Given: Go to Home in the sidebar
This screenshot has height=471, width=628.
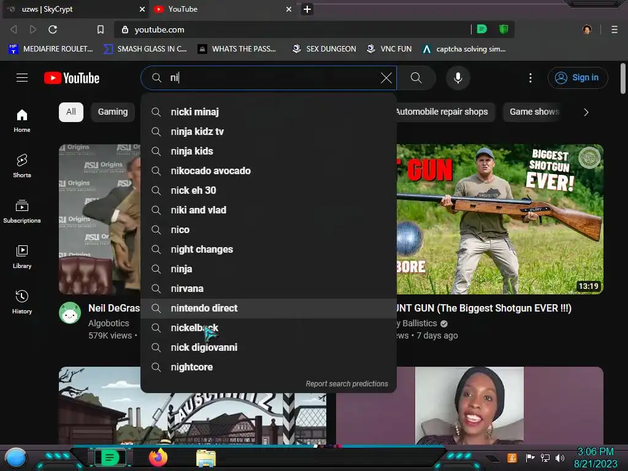Looking at the screenshot, I should (22, 121).
